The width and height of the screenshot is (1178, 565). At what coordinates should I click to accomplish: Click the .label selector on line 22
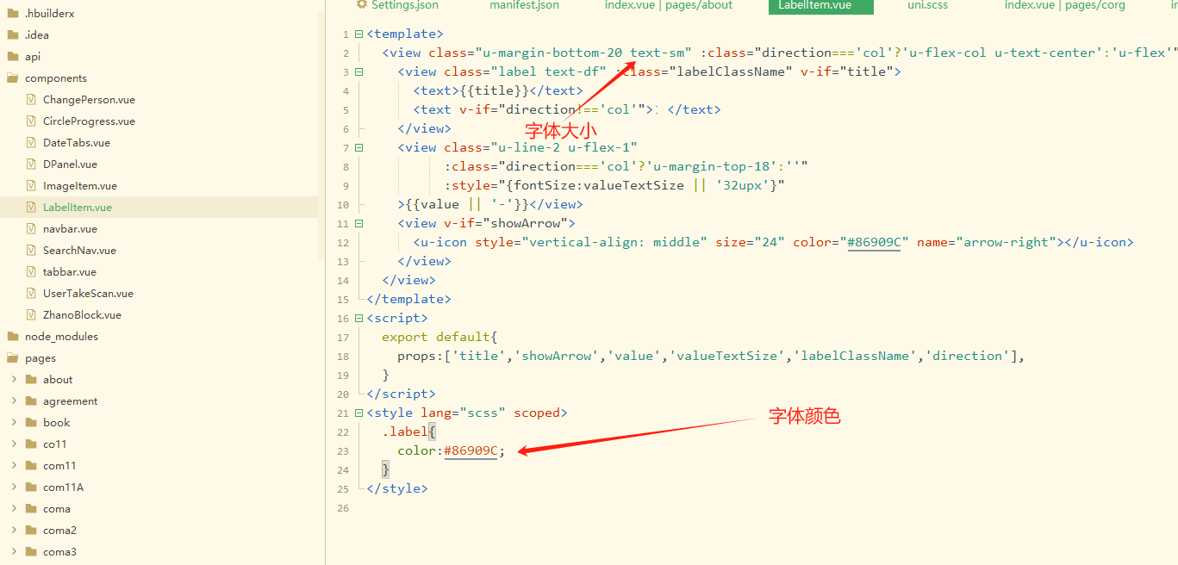tap(406, 432)
